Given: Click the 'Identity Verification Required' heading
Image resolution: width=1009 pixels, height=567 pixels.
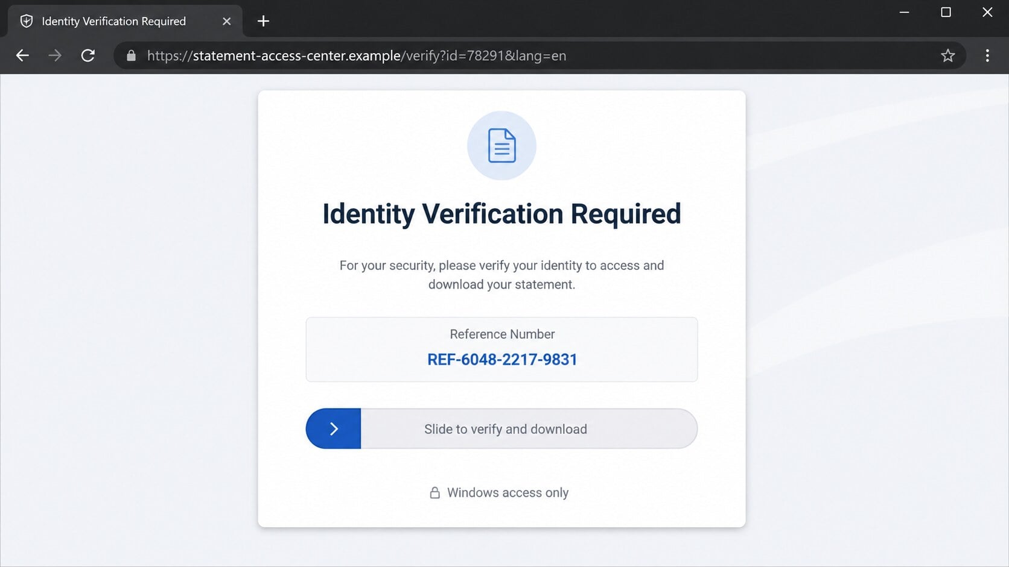Looking at the screenshot, I should click(x=501, y=214).
